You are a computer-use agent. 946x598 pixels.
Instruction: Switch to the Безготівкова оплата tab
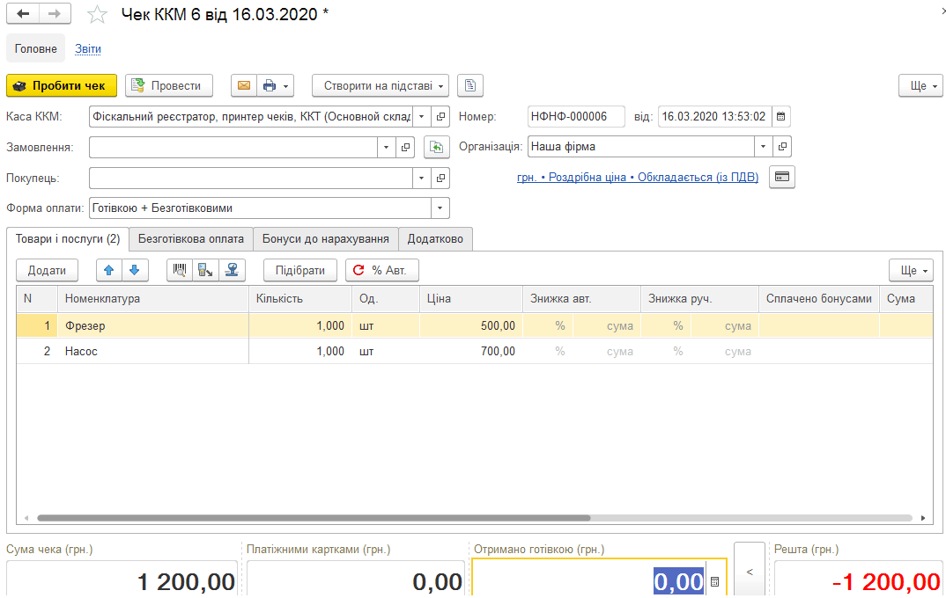tap(190, 238)
